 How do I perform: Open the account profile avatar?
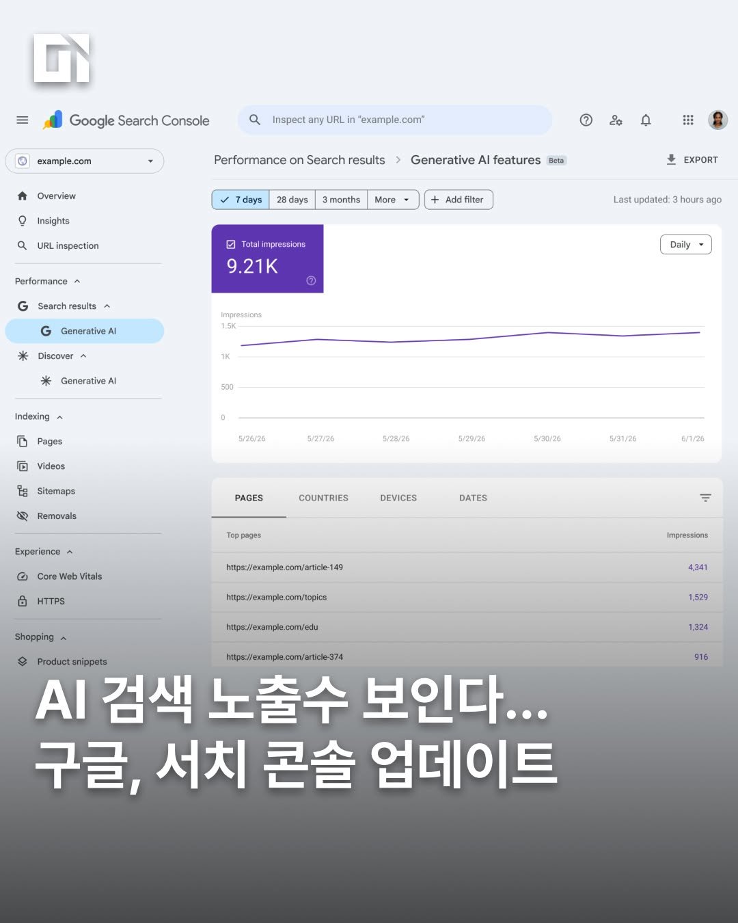point(717,120)
